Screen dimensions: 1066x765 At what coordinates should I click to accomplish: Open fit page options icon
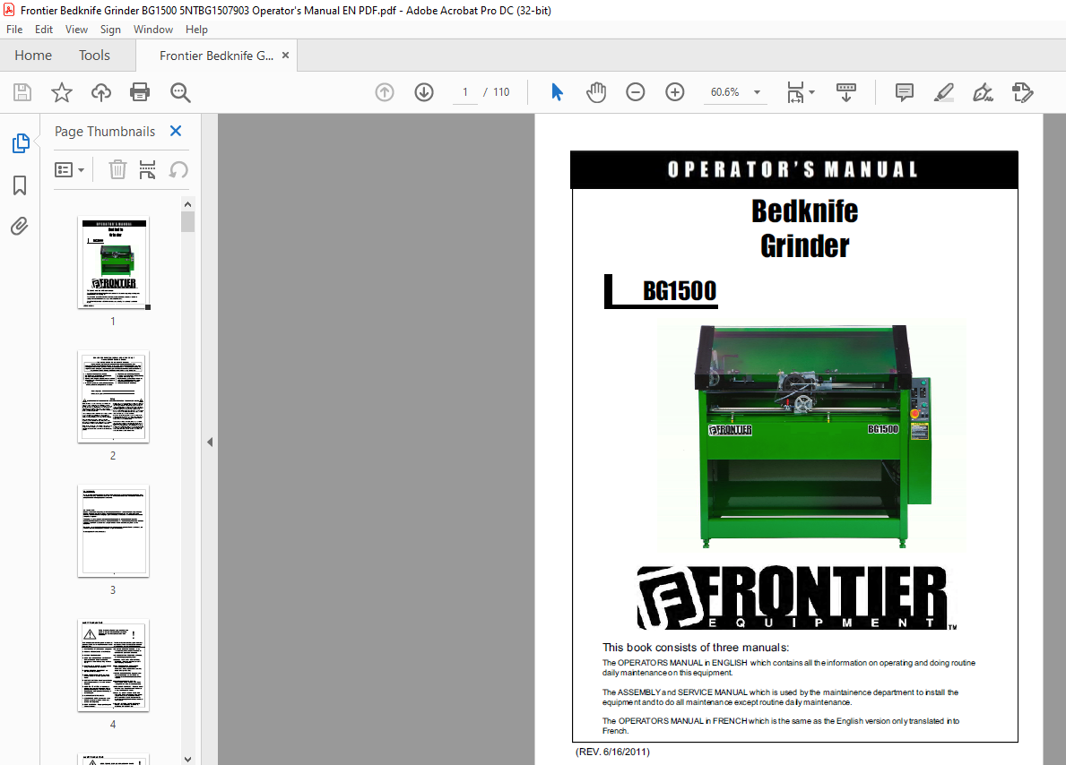(801, 91)
